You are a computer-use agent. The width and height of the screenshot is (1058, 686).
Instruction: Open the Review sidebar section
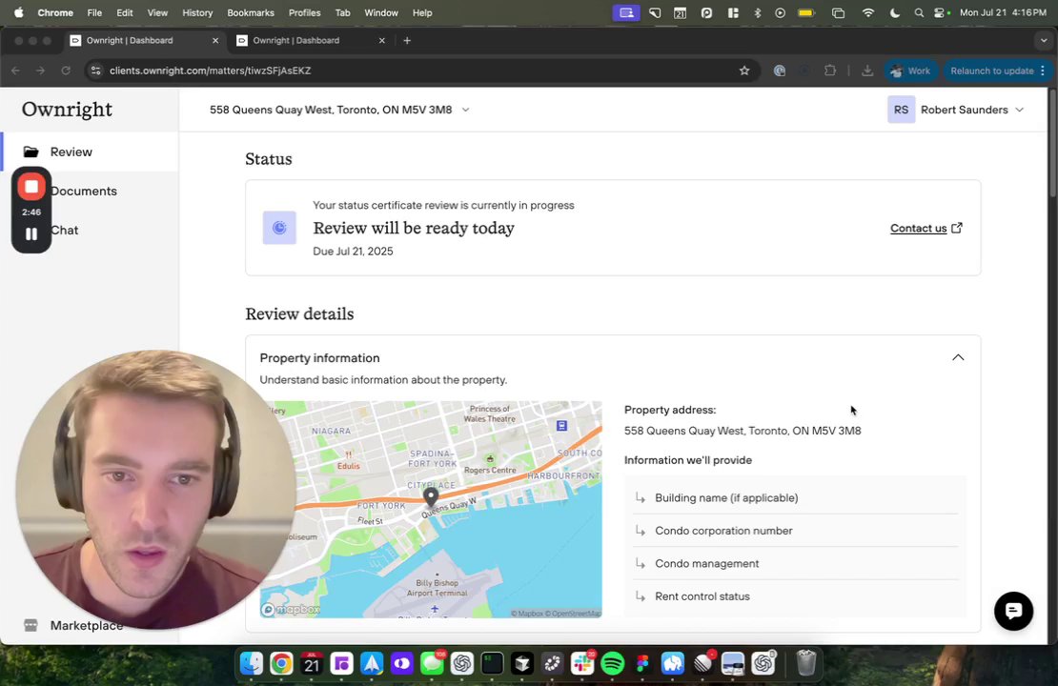91,151
